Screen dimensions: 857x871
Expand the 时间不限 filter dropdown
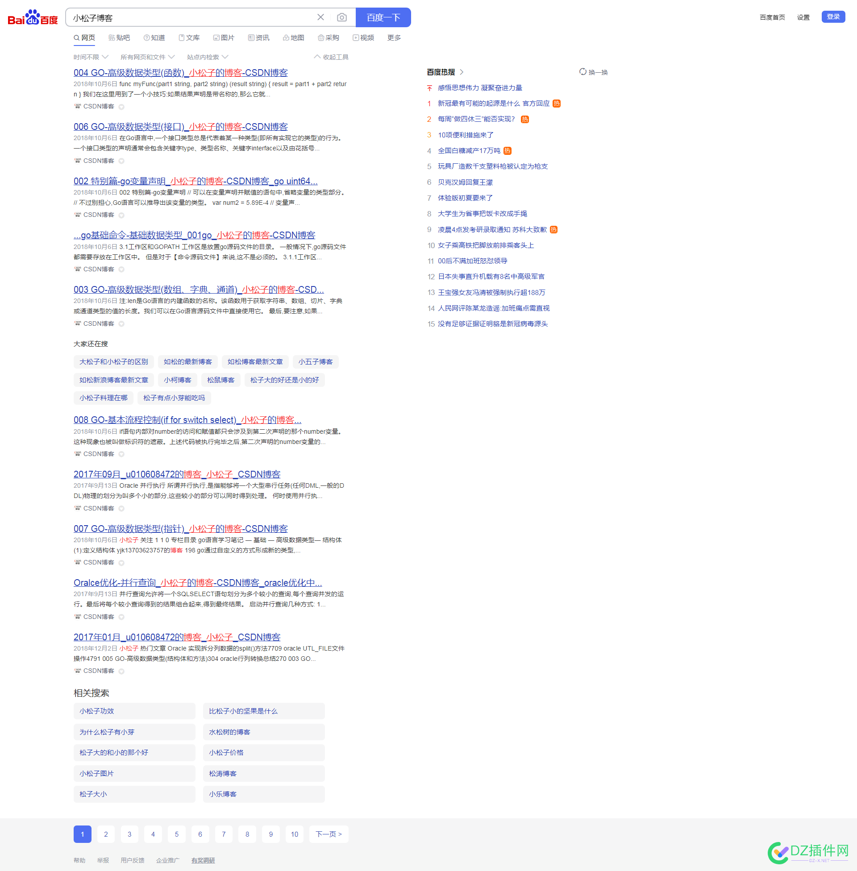click(91, 57)
